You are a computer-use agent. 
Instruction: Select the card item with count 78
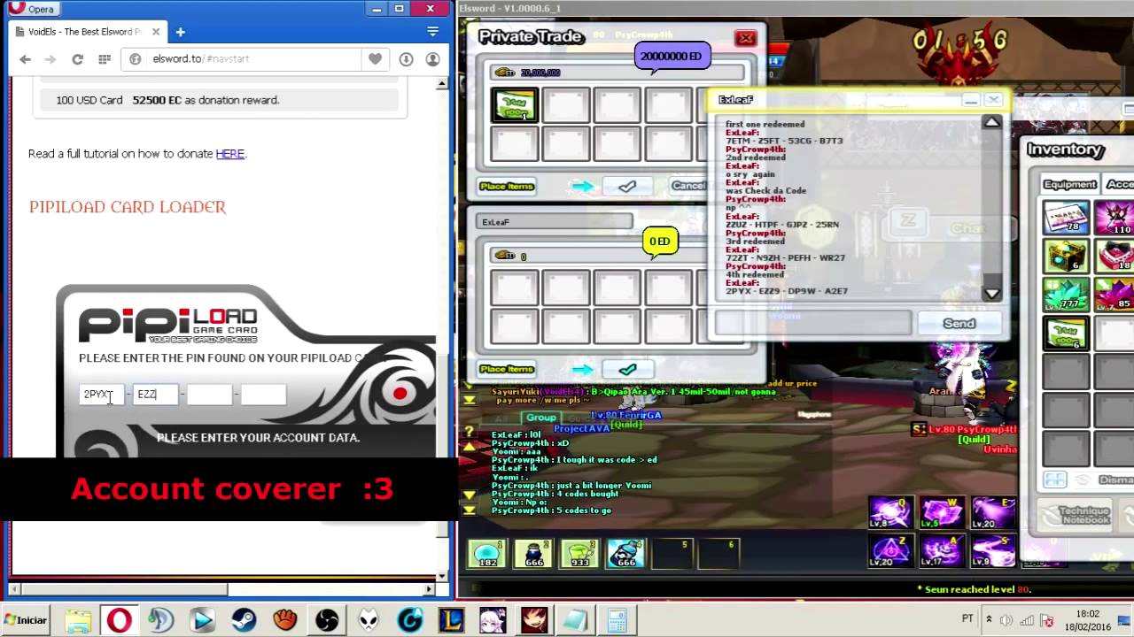pyautogui.click(x=1066, y=217)
